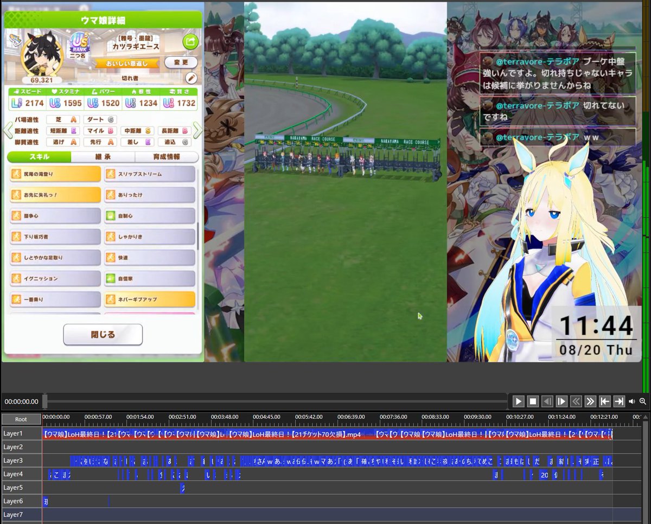Go to the previous character with the left arrow
Screen dimensions: 651x524
point(8,130)
